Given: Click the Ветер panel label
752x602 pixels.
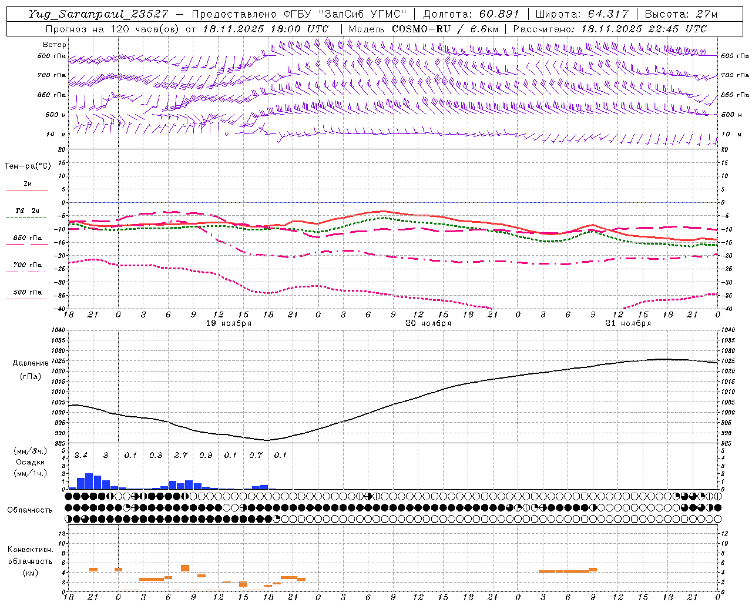Looking at the screenshot, I should click(55, 45).
